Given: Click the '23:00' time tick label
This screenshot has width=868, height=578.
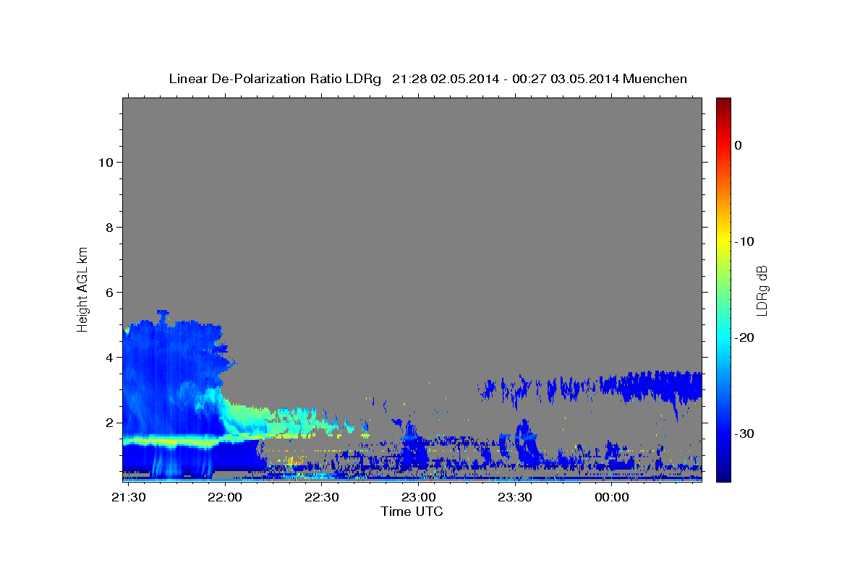Looking at the screenshot, I should tap(418, 498).
